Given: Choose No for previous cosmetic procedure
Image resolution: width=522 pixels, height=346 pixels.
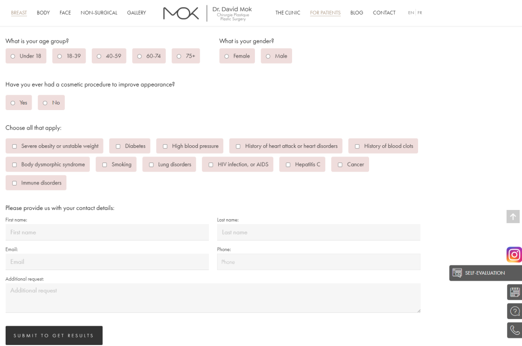Looking at the screenshot, I should [x=51, y=102].
